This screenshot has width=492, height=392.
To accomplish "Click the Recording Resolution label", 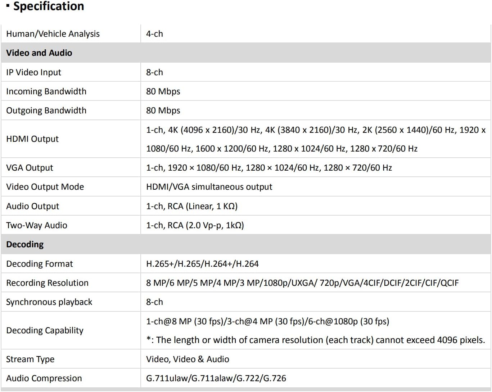I will [47, 283].
